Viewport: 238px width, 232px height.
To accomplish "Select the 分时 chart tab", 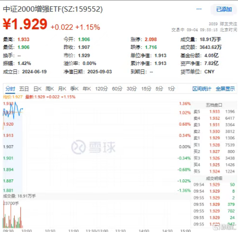I will (x=10, y=89).
